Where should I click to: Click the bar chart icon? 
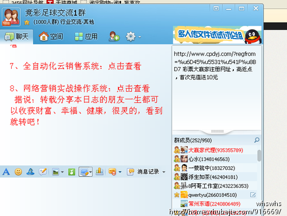click(99, 172)
